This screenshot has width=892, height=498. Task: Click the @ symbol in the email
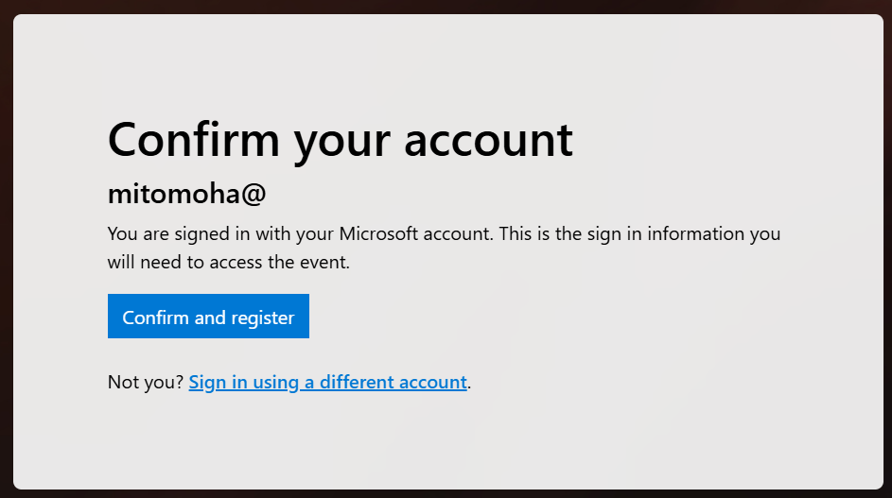(x=254, y=194)
